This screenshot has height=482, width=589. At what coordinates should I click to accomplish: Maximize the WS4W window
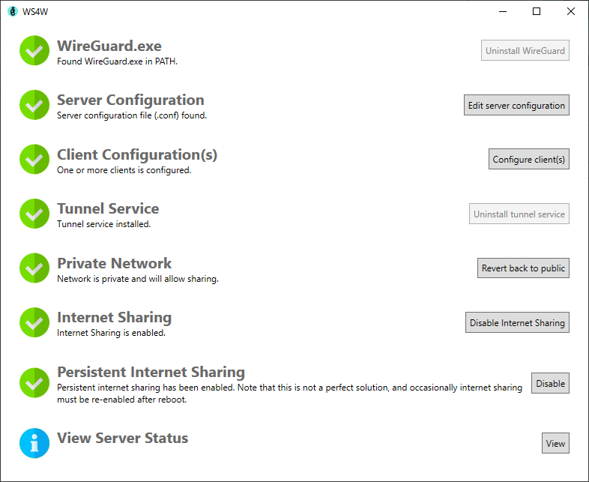point(537,11)
